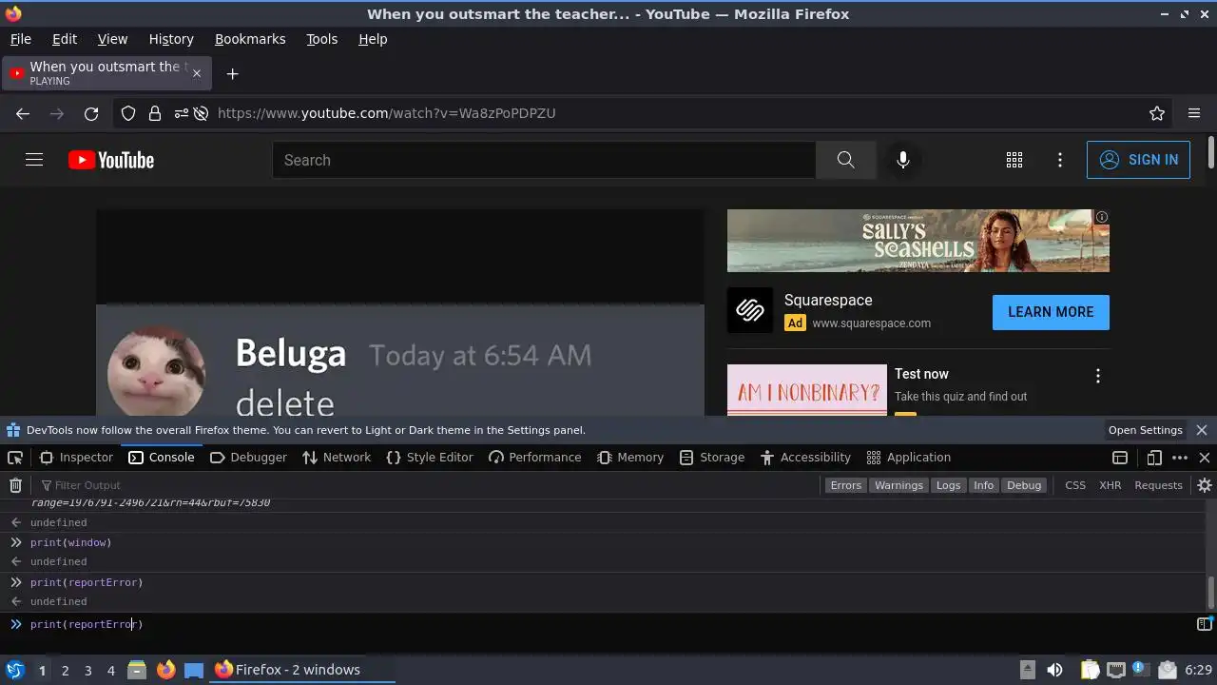Click the SIGN IN button
The height and width of the screenshot is (685, 1217).
pyautogui.click(x=1138, y=160)
